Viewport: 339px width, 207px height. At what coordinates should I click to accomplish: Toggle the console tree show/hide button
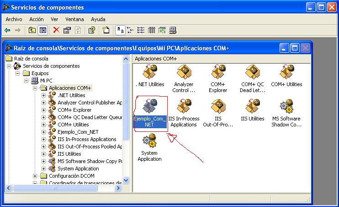[42, 30]
